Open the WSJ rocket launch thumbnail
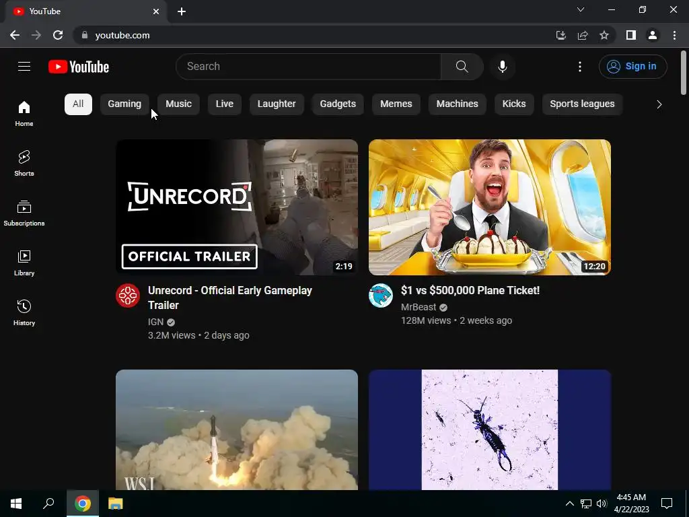This screenshot has width=689, height=517. point(237,430)
